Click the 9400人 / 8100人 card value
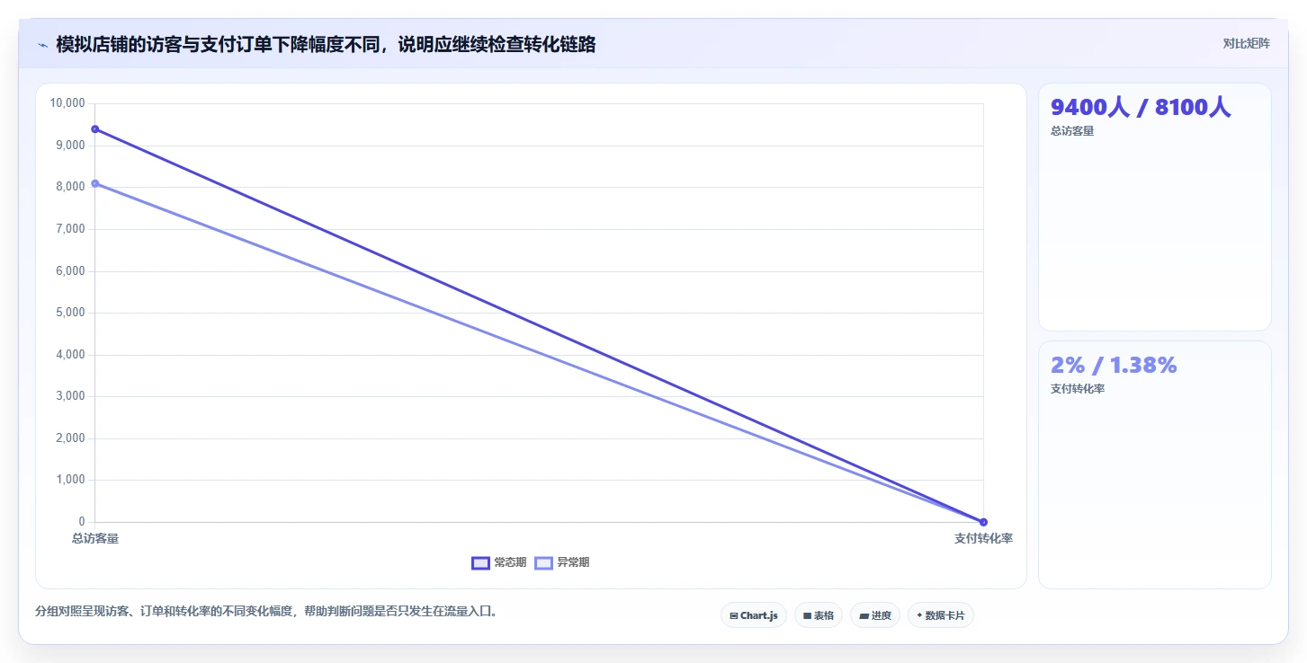 pos(1141,108)
